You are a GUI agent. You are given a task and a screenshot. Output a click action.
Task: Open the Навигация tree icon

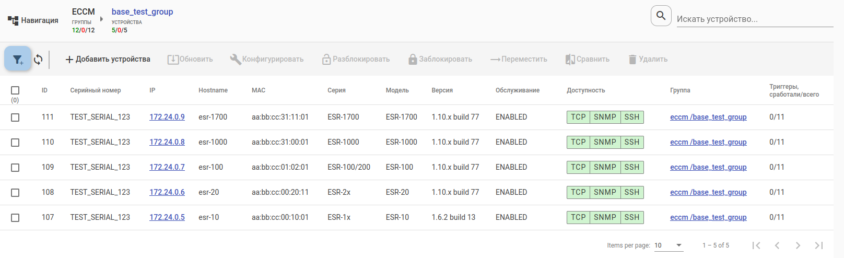point(13,21)
